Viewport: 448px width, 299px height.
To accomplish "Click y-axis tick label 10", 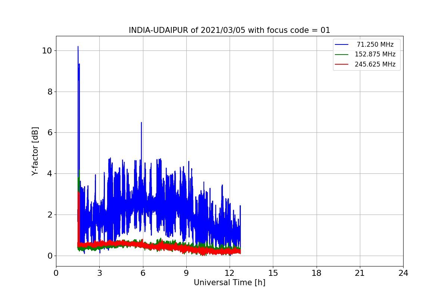I will tap(47, 50).
